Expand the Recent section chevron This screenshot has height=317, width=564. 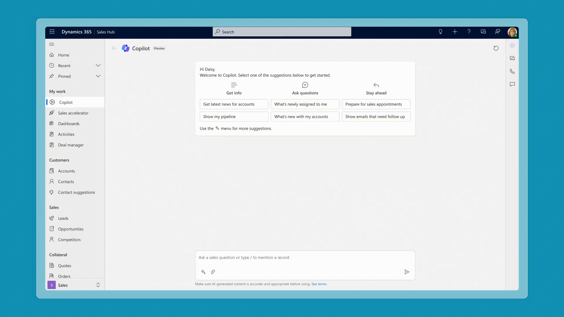click(x=98, y=65)
